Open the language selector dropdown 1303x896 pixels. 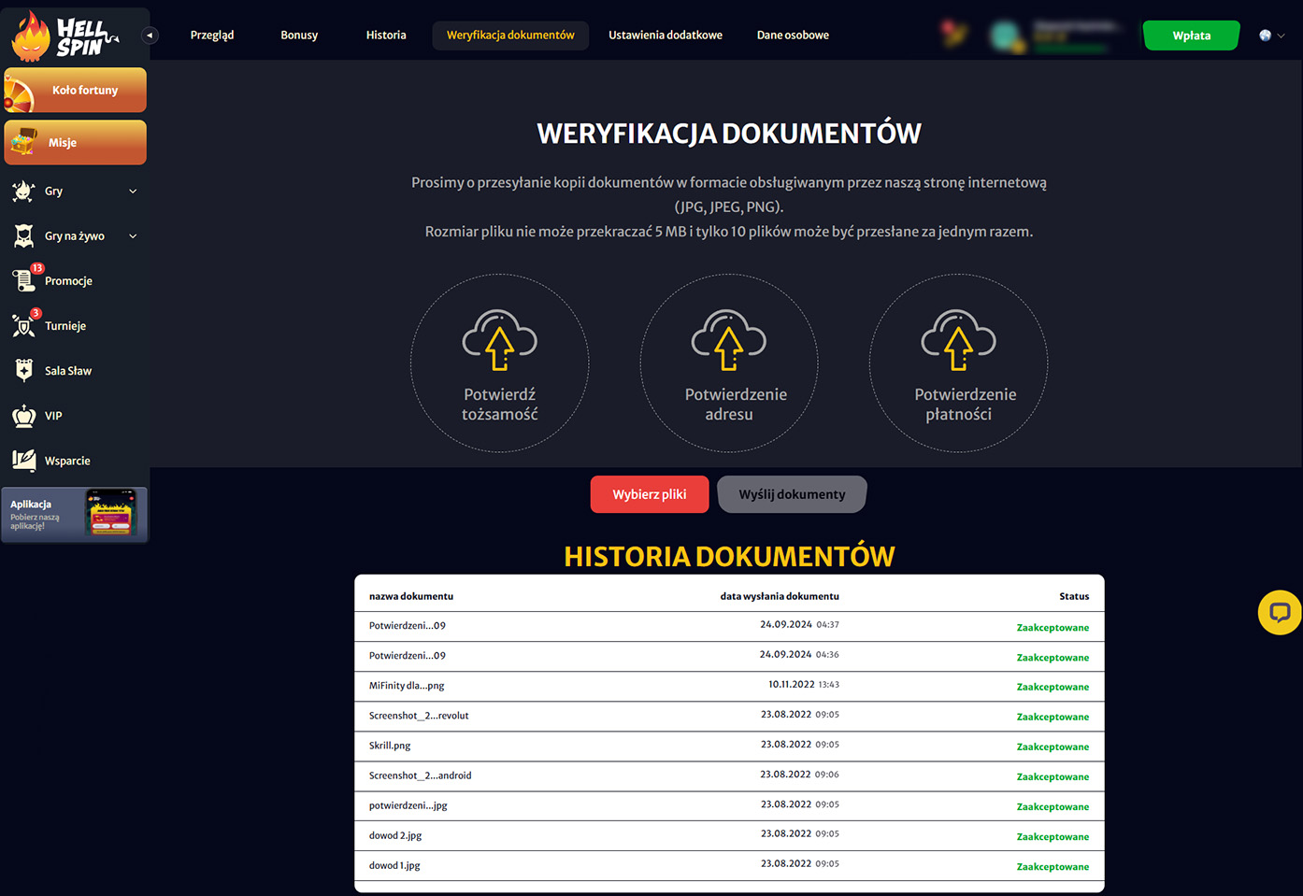1271,36
